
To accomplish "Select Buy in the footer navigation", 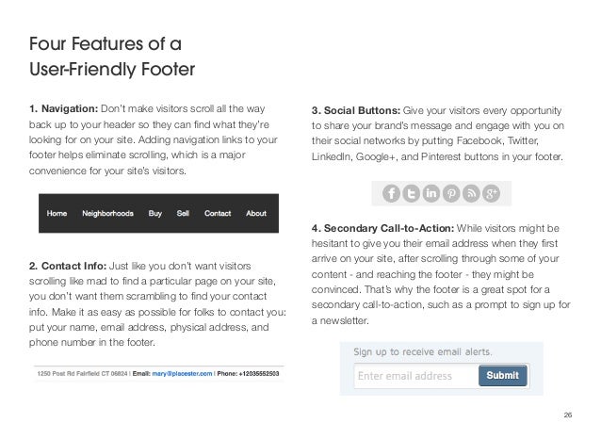I will 154,214.
